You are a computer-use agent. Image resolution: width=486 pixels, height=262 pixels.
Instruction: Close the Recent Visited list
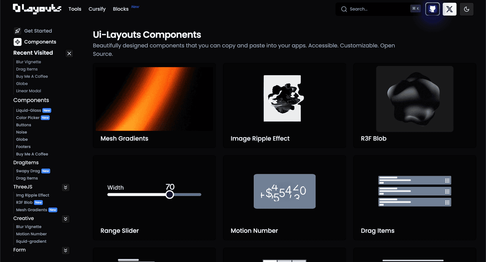pos(69,54)
